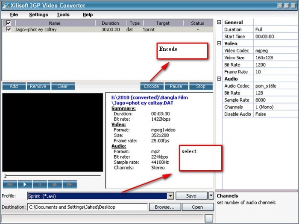
Task: Collapse the General properties section
Action: point(219,22)
